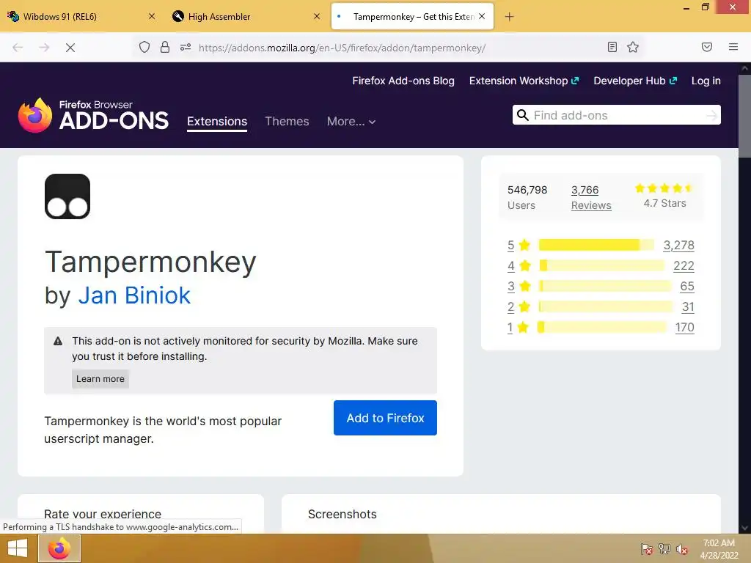Viewport: 751px width, 563px height.
Task: Submit add-on search arrow
Action: 711,115
